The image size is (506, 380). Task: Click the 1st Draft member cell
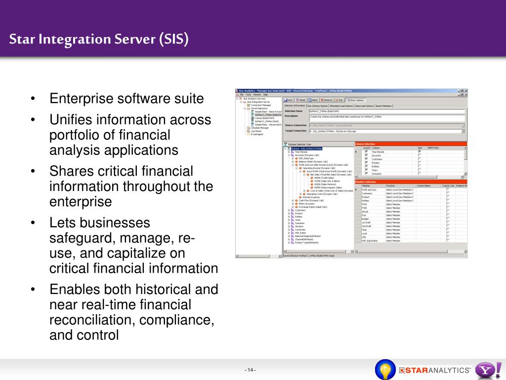[373, 222]
